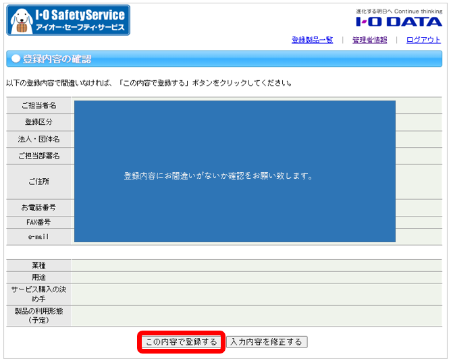This screenshot has height=363, width=451.
Task: Click the ご担当者名 row label
Action: [38, 106]
